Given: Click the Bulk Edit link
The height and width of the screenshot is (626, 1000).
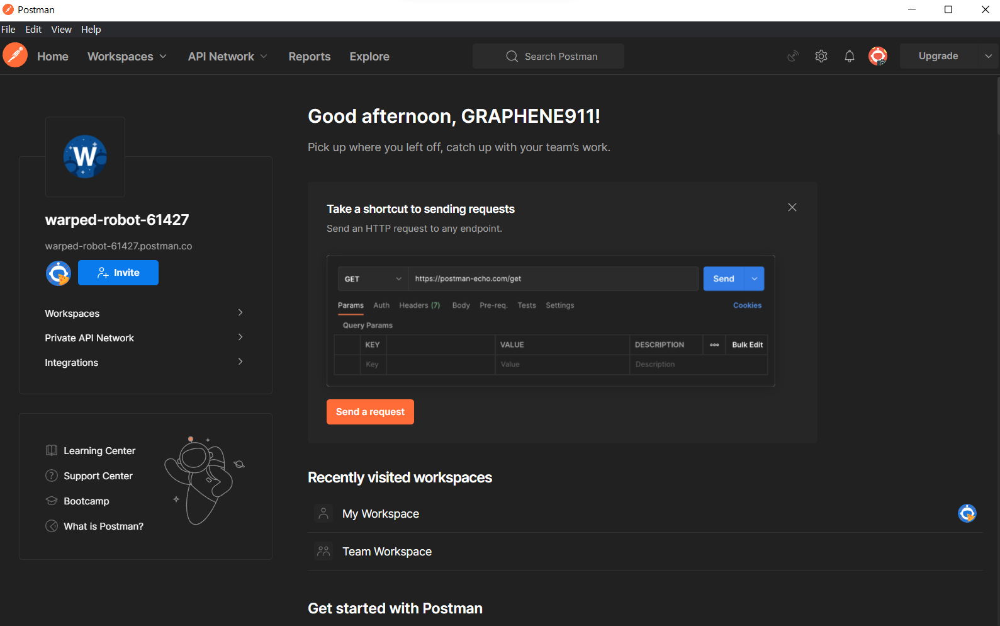Looking at the screenshot, I should 747,344.
